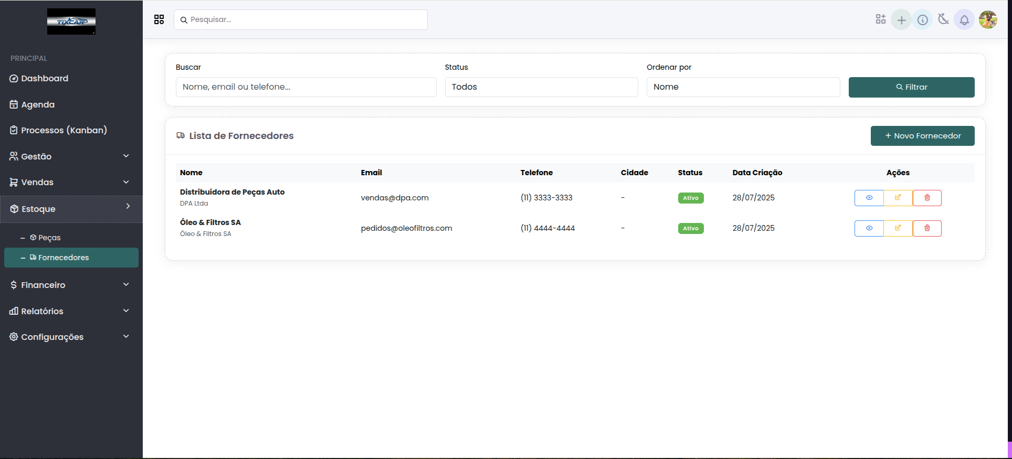
Task: Open the apps widget icon in header
Action: pos(880,19)
